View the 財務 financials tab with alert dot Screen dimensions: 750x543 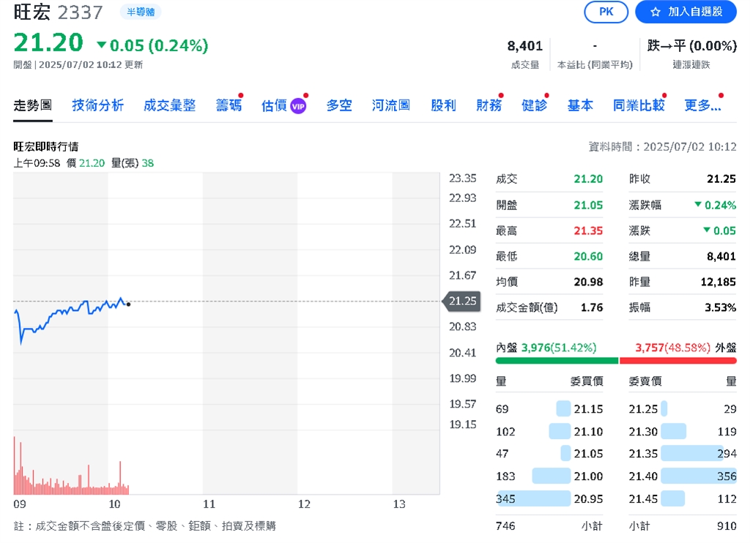coord(489,105)
